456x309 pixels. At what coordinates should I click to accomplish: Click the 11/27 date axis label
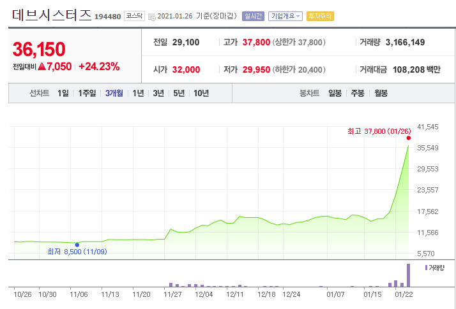[172, 294]
